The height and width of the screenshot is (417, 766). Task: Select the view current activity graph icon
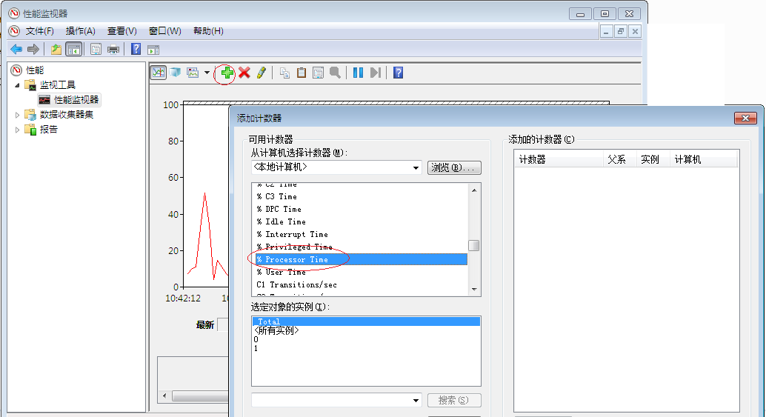point(159,73)
